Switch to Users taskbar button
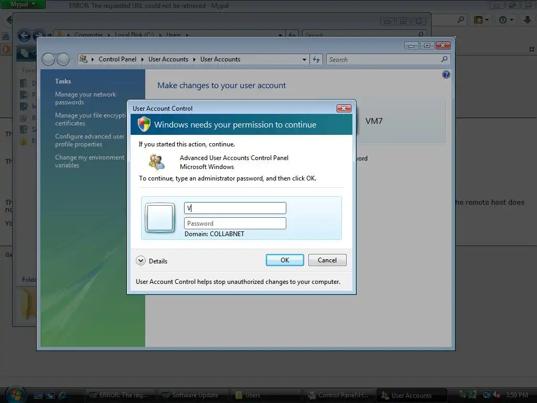This screenshot has width=537, height=403. click(265, 395)
